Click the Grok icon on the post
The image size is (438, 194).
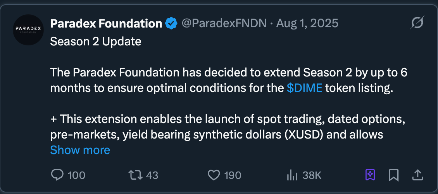(417, 24)
